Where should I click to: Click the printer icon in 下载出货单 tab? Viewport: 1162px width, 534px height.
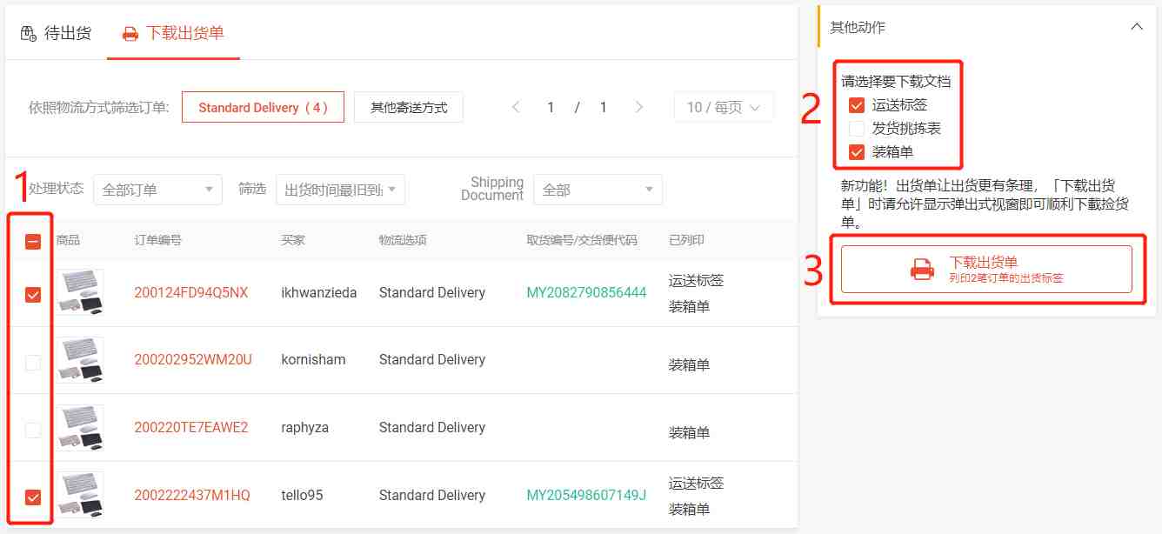pos(130,34)
